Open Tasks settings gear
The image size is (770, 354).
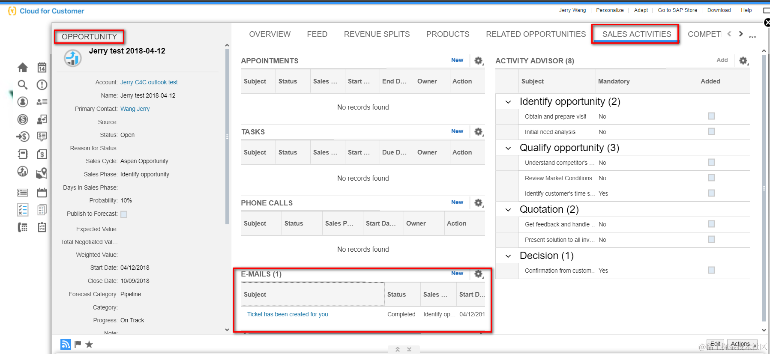click(x=479, y=132)
